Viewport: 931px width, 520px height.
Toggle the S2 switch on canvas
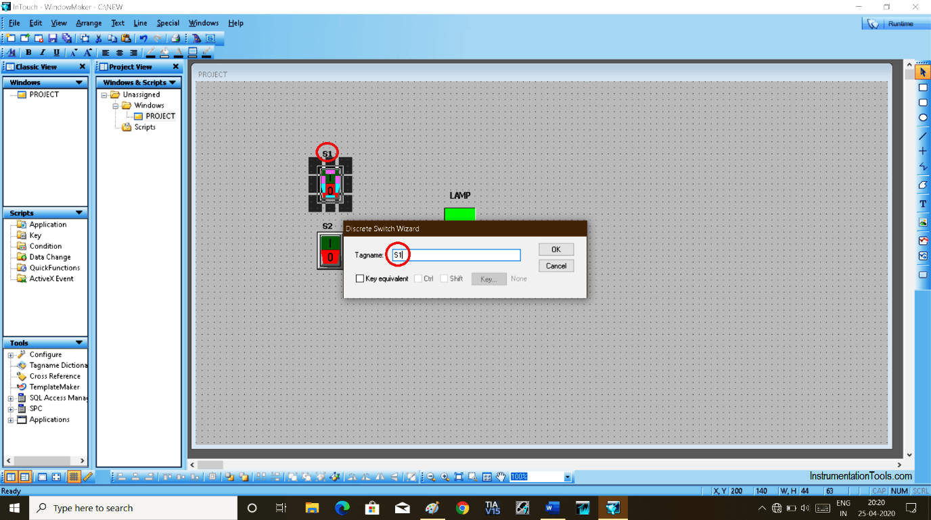(x=330, y=250)
